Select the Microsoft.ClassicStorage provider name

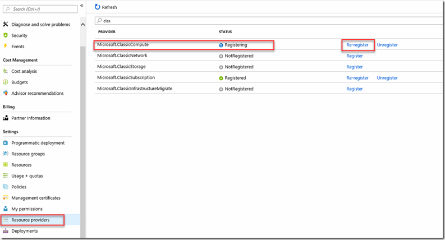pos(121,67)
